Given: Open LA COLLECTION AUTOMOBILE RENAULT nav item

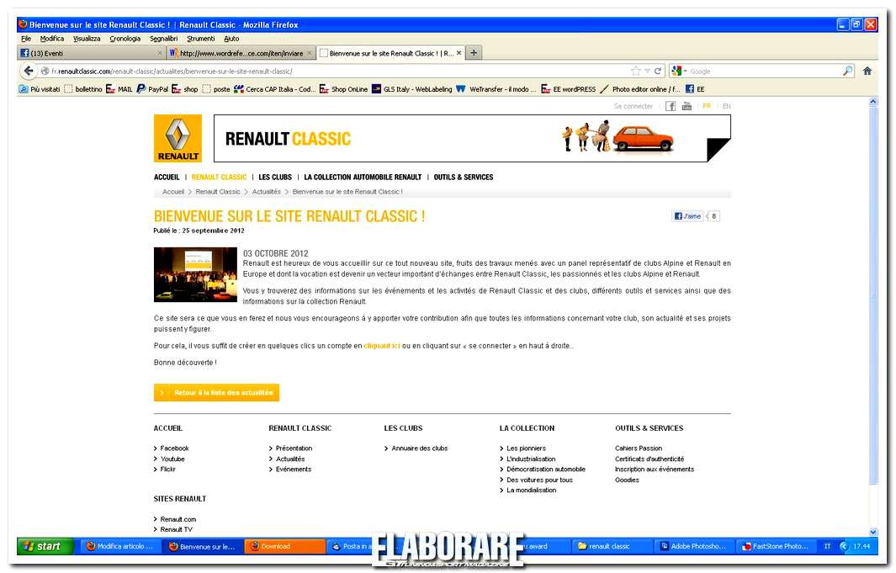Looking at the screenshot, I should [363, 177].
